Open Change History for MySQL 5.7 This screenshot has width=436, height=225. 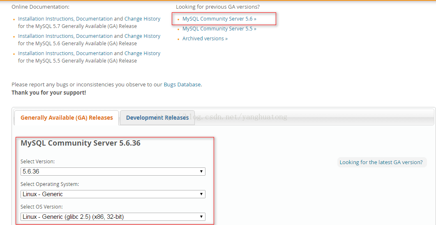pyautogui.click(x=142, y=19)
